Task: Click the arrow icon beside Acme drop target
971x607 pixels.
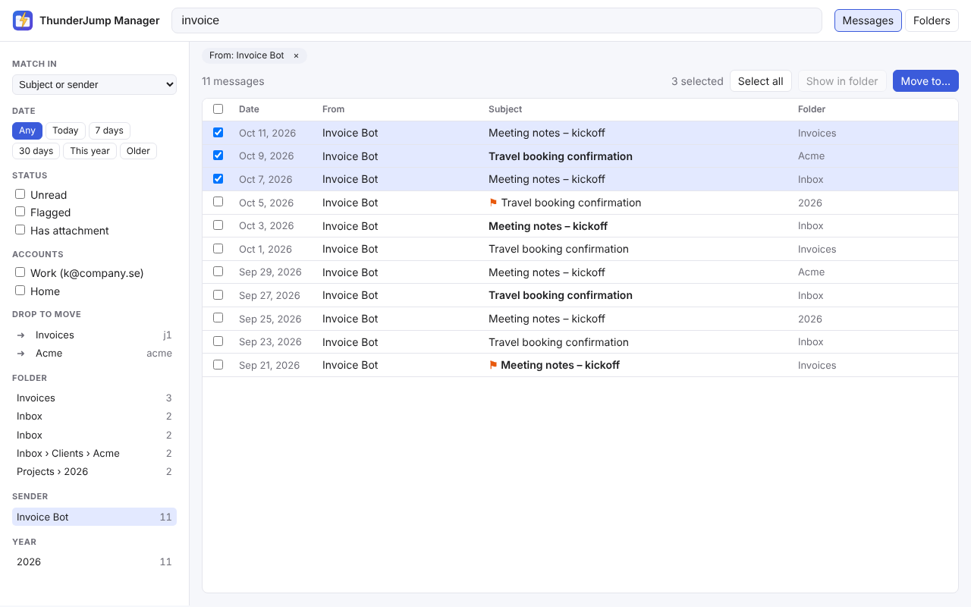Action: (x=21, y=353)
